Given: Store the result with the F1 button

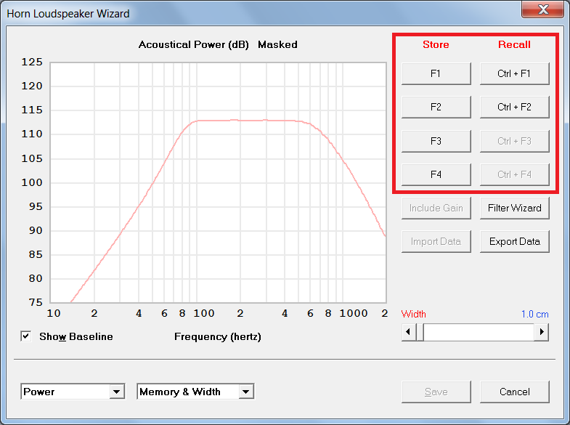Looking at the screenshot, I should 436,74.
